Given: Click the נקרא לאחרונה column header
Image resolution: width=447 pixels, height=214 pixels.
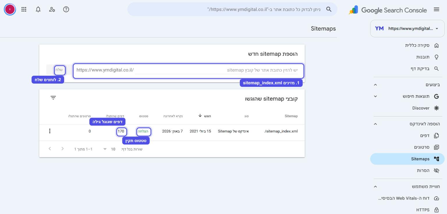Looking at the screenshot, I should coord(173,116).
